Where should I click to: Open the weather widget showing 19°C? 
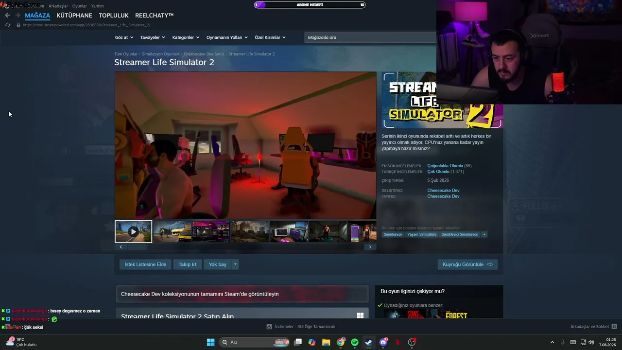(21, 342)
